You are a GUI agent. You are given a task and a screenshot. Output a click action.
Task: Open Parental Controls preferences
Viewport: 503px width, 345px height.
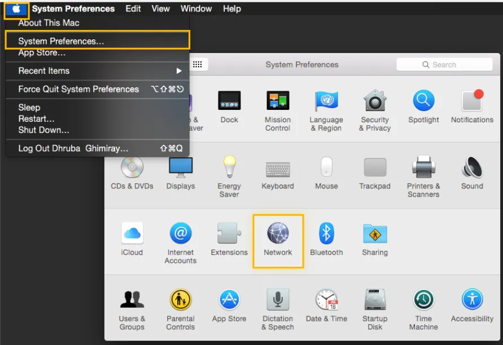click(181, 309)
